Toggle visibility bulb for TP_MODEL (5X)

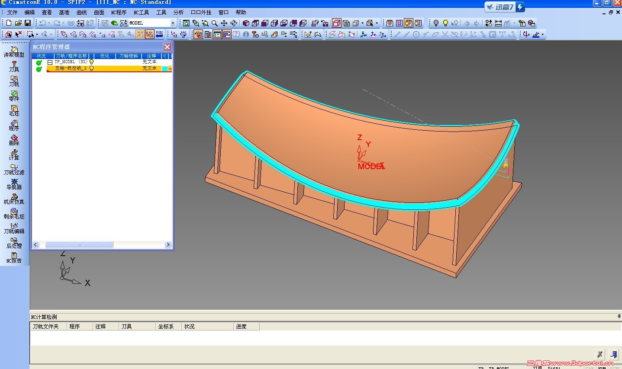[91, 62]
